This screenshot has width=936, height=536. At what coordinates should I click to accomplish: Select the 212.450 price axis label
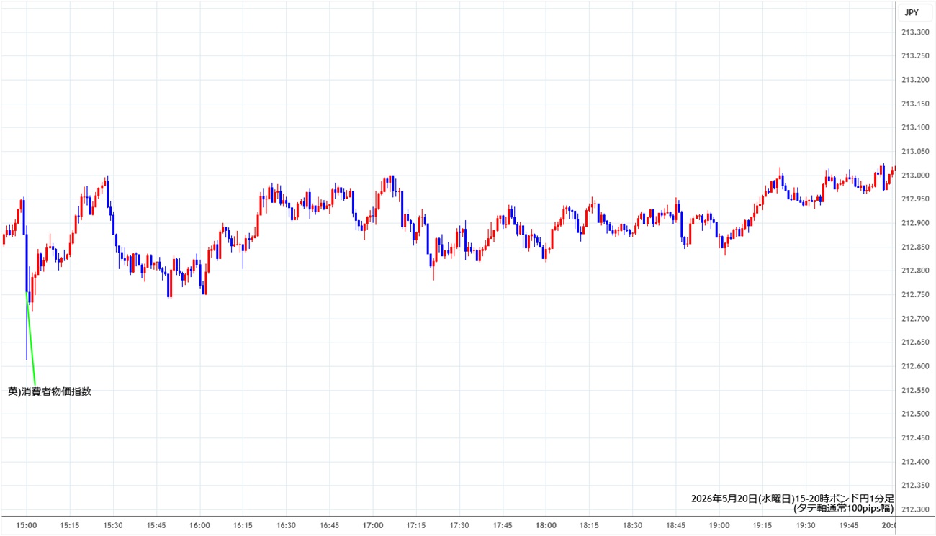click(914, 437)
